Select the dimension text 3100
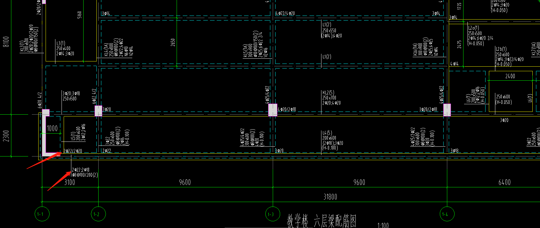Image resolution: width=540 pixels, height=228 pixels. click(69, 182)
